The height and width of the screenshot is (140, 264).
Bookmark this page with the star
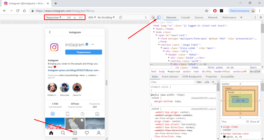tap(207, 11)
